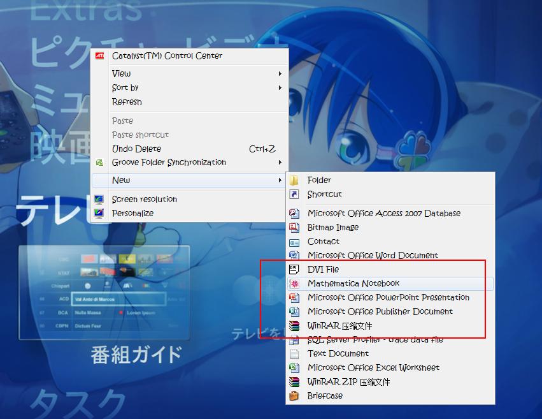542x419 pixels.
Task: Click the Ctrl+Z shortcut label
Action: coord(262,149)
